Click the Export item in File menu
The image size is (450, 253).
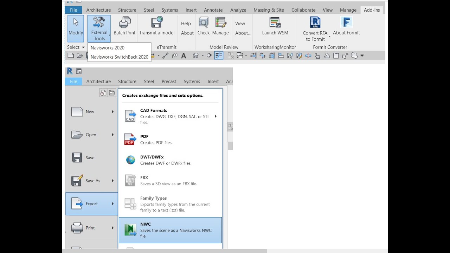click(x=91, y=204)
